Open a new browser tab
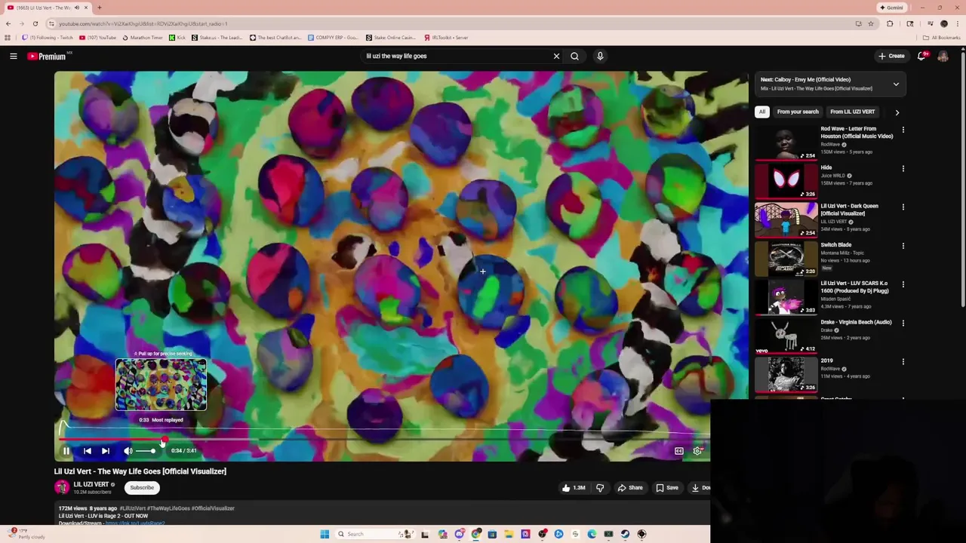The image size is (966, 543). pos(100,8)
